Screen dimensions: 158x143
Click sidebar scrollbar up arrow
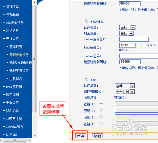click(34, 3)
